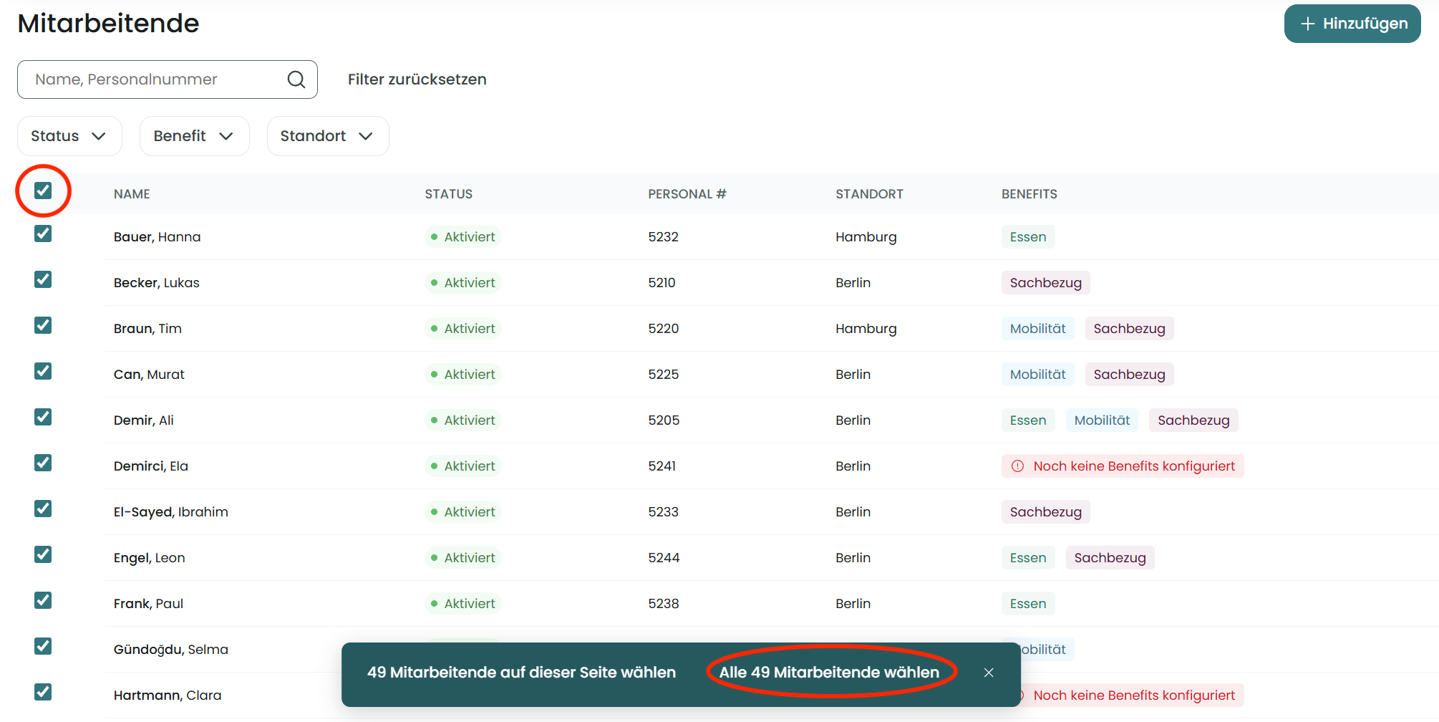
Task: Click the STANDORT column header
Action: coord(868,194)
